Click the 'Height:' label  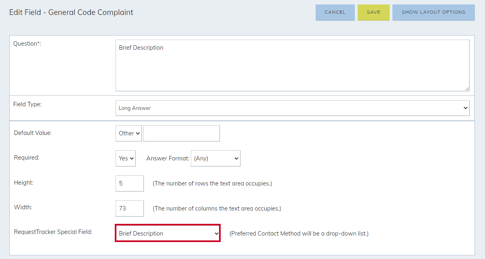click(x=23, y=183)
